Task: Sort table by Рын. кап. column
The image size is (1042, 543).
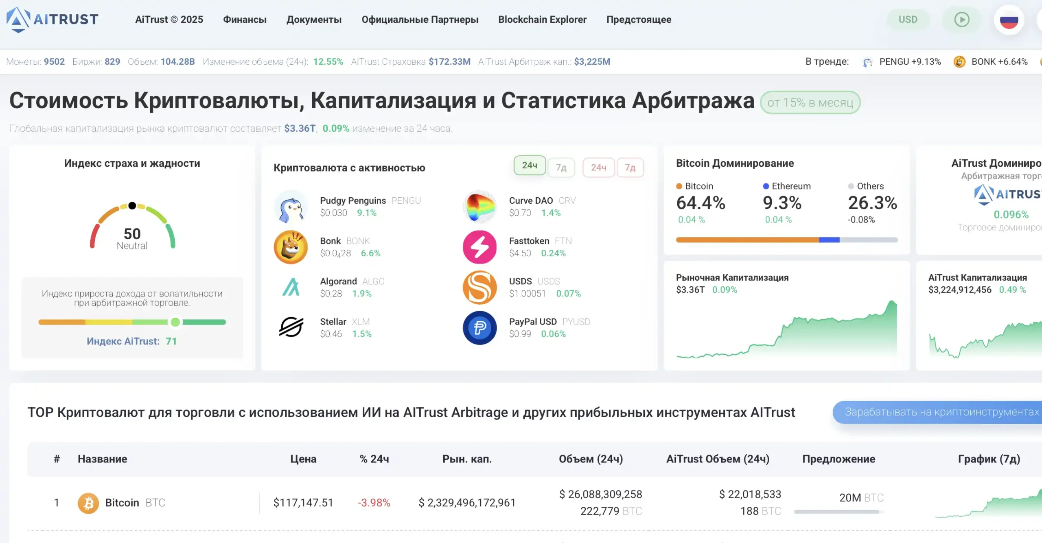Action: coord(467,459)
